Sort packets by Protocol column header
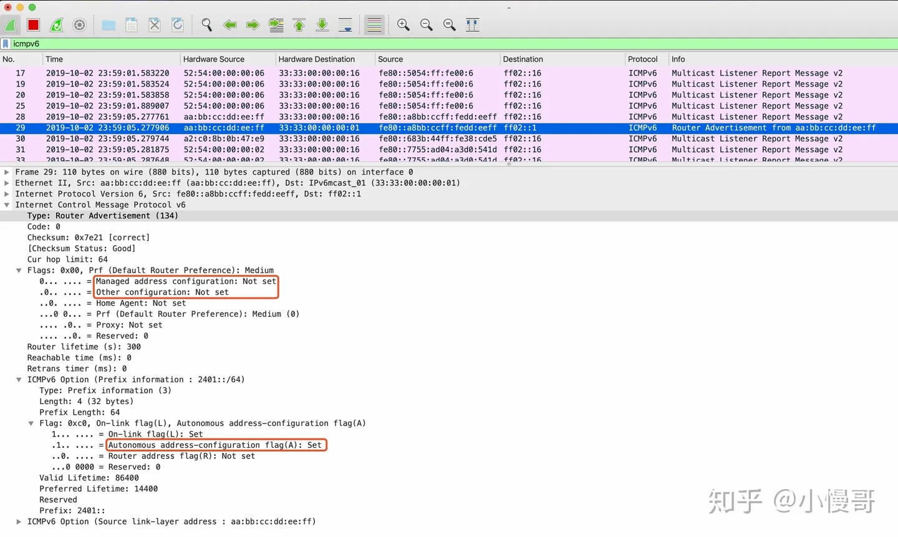898x537 pixels. (x=642, y=59)
